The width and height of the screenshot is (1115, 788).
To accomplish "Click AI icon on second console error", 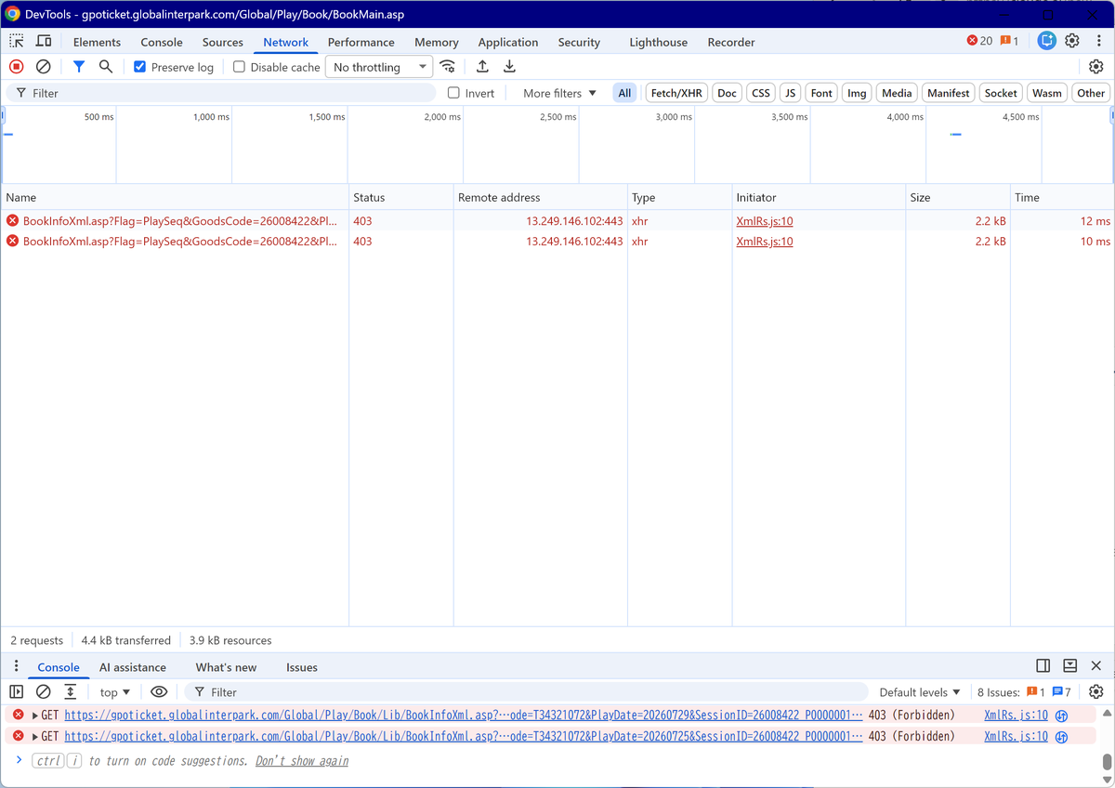I will [1061, 737].
